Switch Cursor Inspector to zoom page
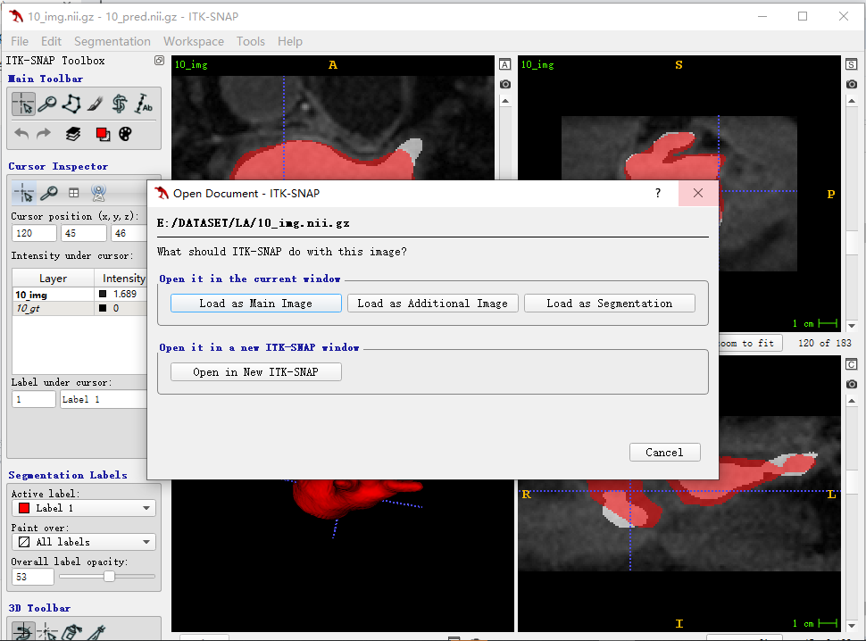Image resolution: width=866 pixels, height=641 pixels. 48,193
